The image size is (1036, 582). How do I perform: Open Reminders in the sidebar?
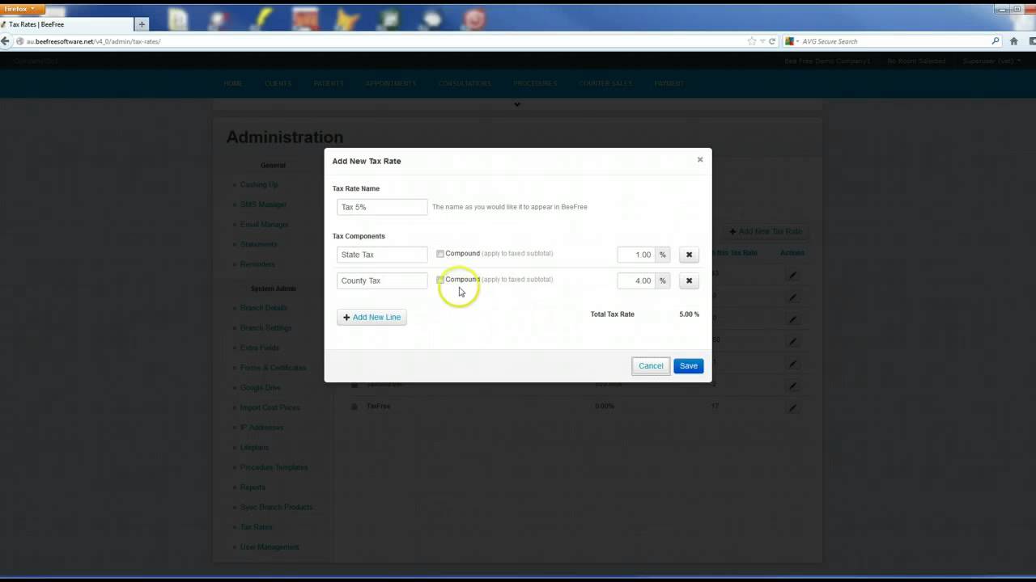point(257,264)
